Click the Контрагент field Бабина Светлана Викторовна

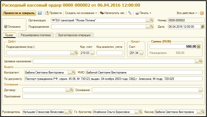click(46, 72)
